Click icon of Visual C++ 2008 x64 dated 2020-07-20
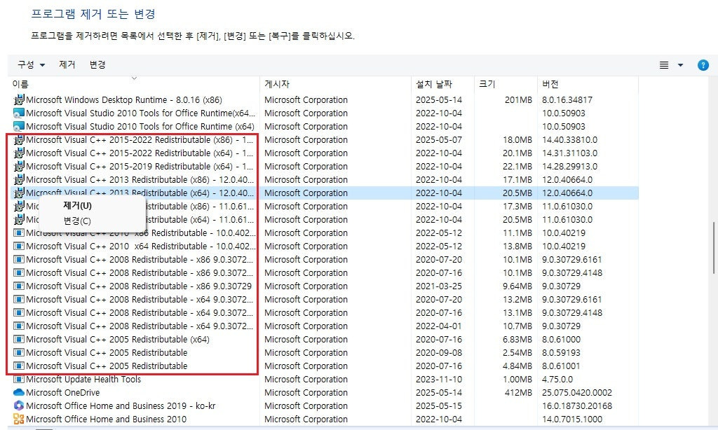 tap(19, 299)
